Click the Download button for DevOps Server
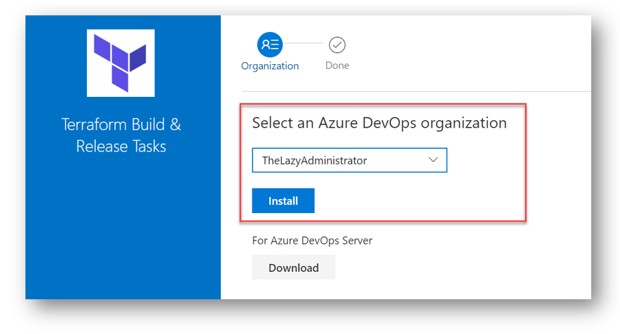 pyautogui.click(x=293, y=267)
